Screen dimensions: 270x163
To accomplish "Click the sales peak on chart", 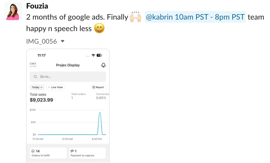I will (x=100, y=113).
